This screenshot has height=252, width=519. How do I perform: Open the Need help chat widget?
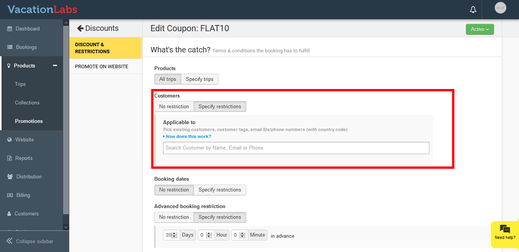point(505,232)
